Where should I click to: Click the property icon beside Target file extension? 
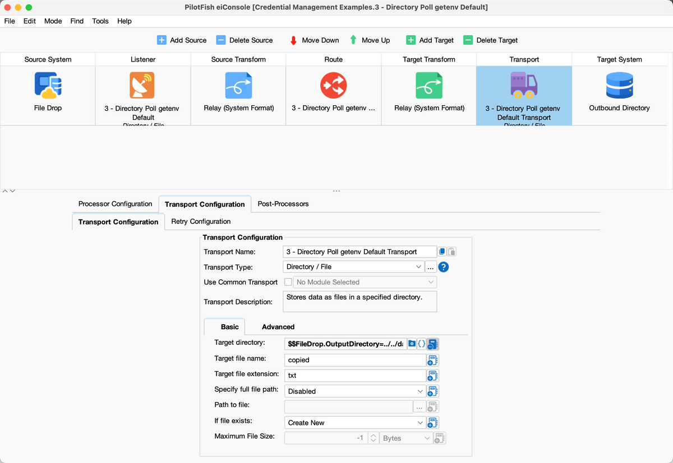tap(432, 376)
